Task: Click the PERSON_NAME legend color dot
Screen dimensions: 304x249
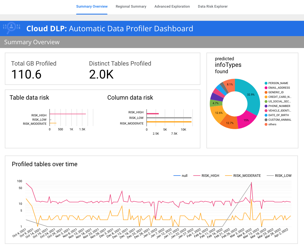Action: [x=266, y=83]
